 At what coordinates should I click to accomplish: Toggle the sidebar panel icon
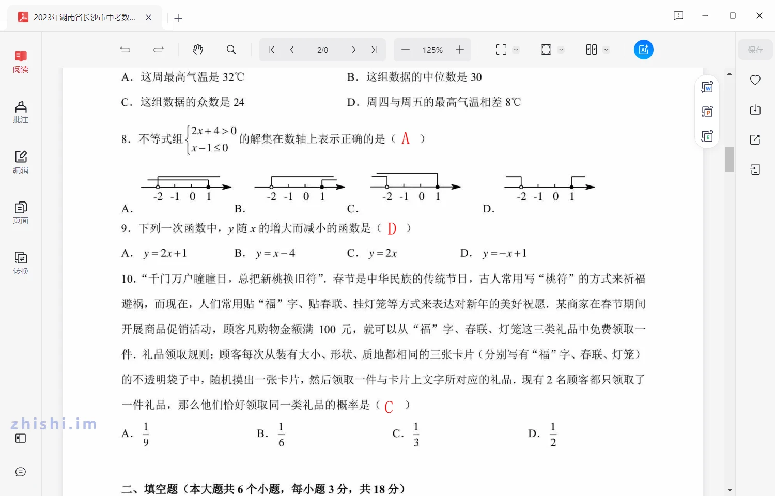21,438
